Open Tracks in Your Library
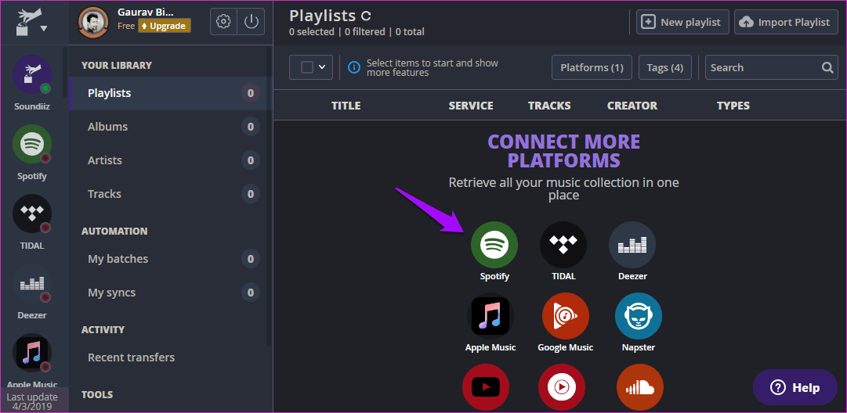 (x=171, y=193)
